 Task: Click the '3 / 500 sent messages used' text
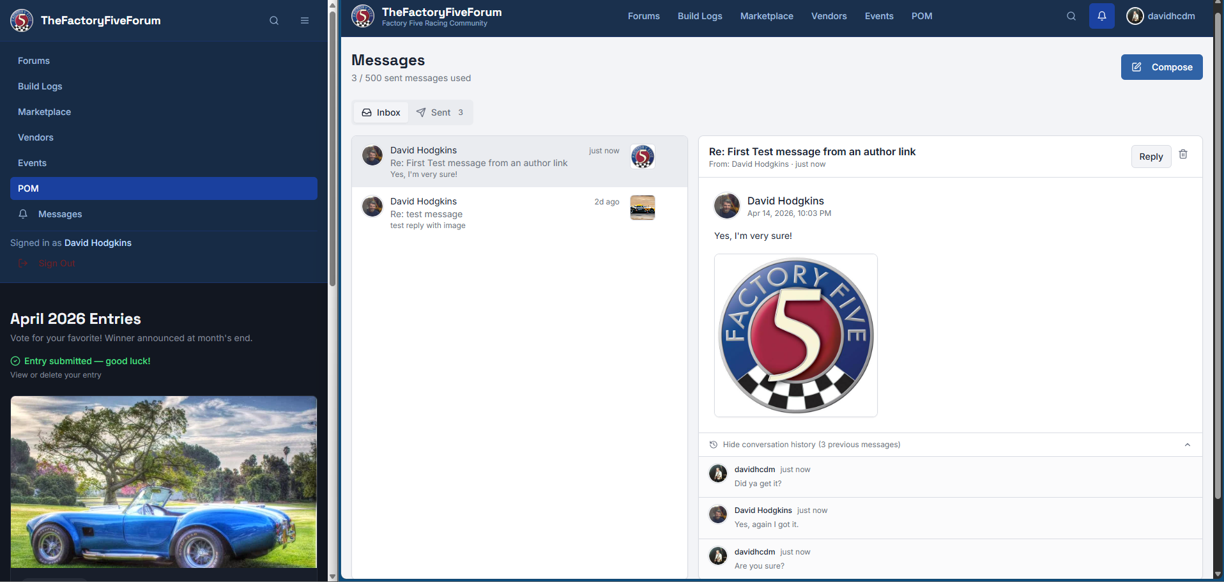(x=411, y=78)
